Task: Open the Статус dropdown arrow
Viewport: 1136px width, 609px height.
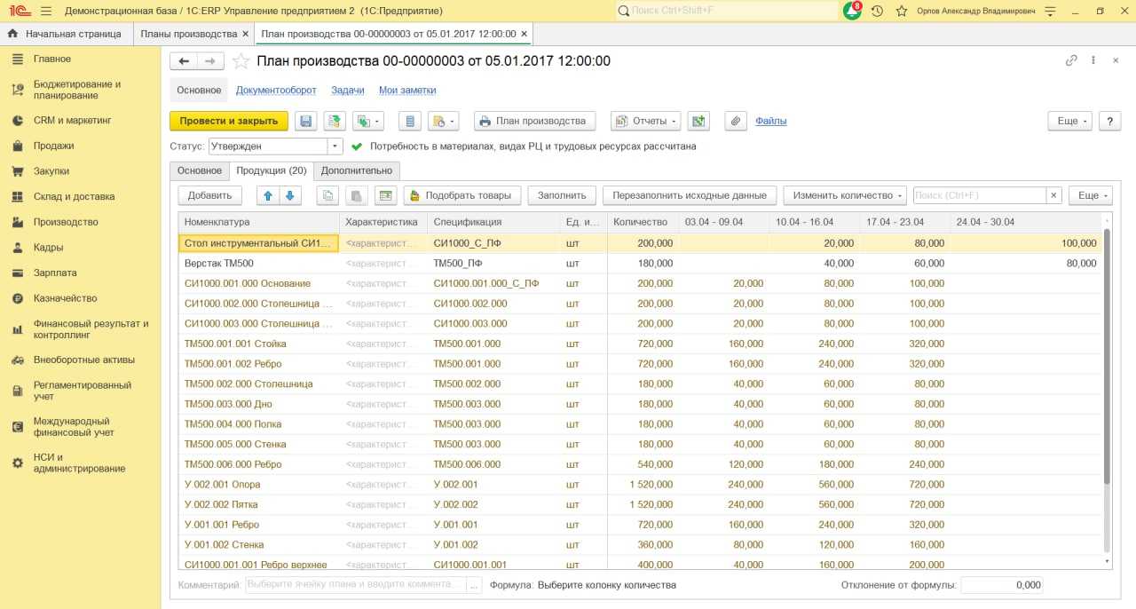Action: pos(335,146)
